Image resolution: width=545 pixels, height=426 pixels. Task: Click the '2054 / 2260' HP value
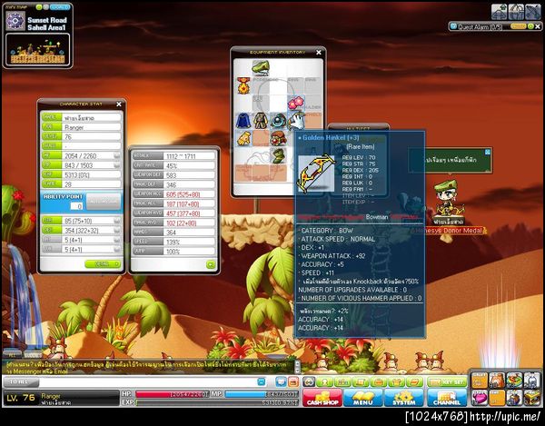pos(80,155)
